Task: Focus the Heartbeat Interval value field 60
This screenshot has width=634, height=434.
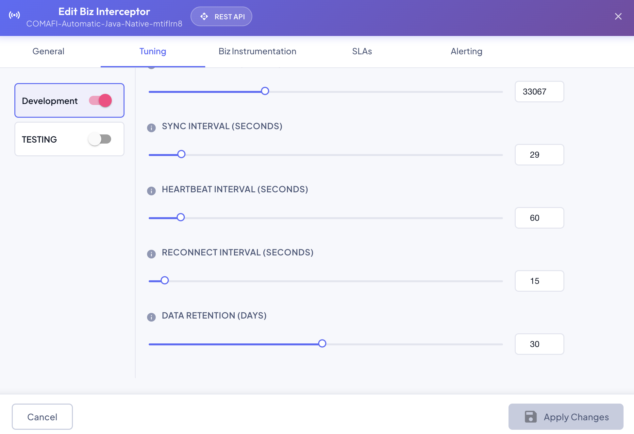Action: click(x=539, y=218)
